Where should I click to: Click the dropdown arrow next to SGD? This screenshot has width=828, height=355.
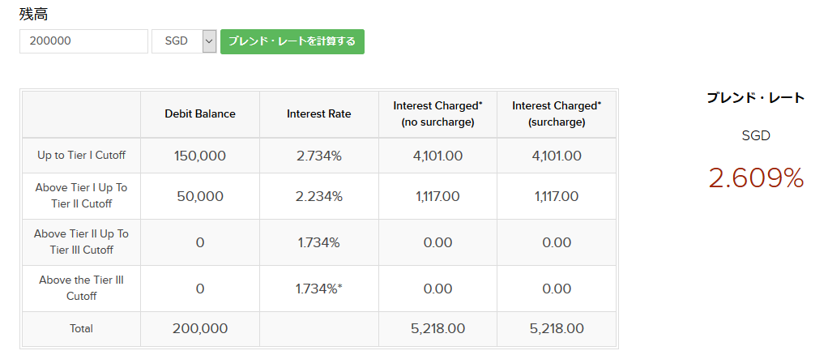(209, 41)
